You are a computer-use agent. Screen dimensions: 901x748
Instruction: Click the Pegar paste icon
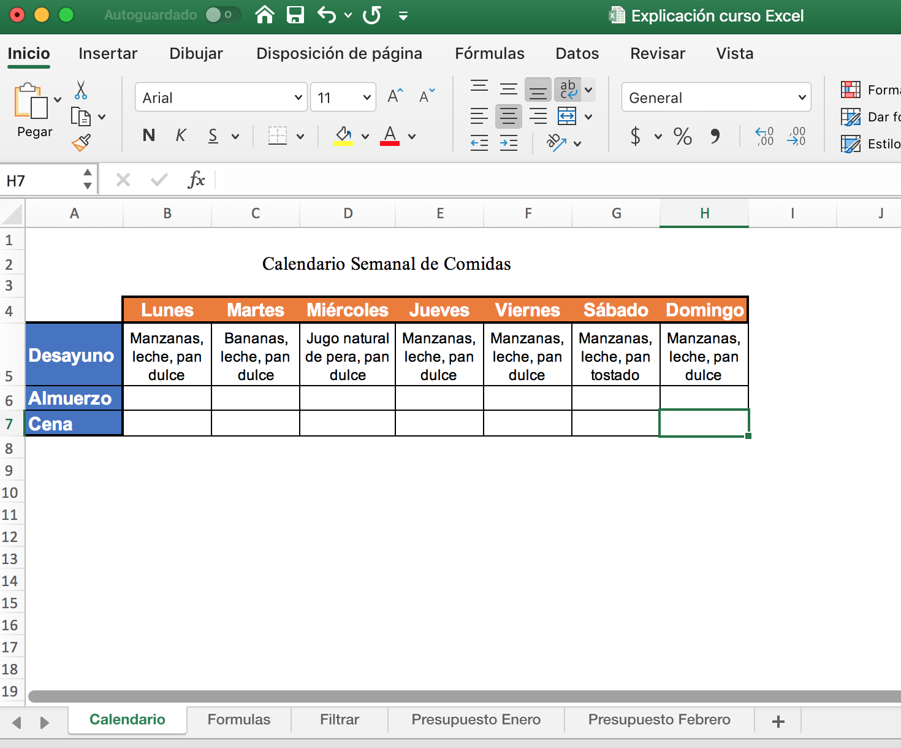pyautogui.click(x=31, y=101)
